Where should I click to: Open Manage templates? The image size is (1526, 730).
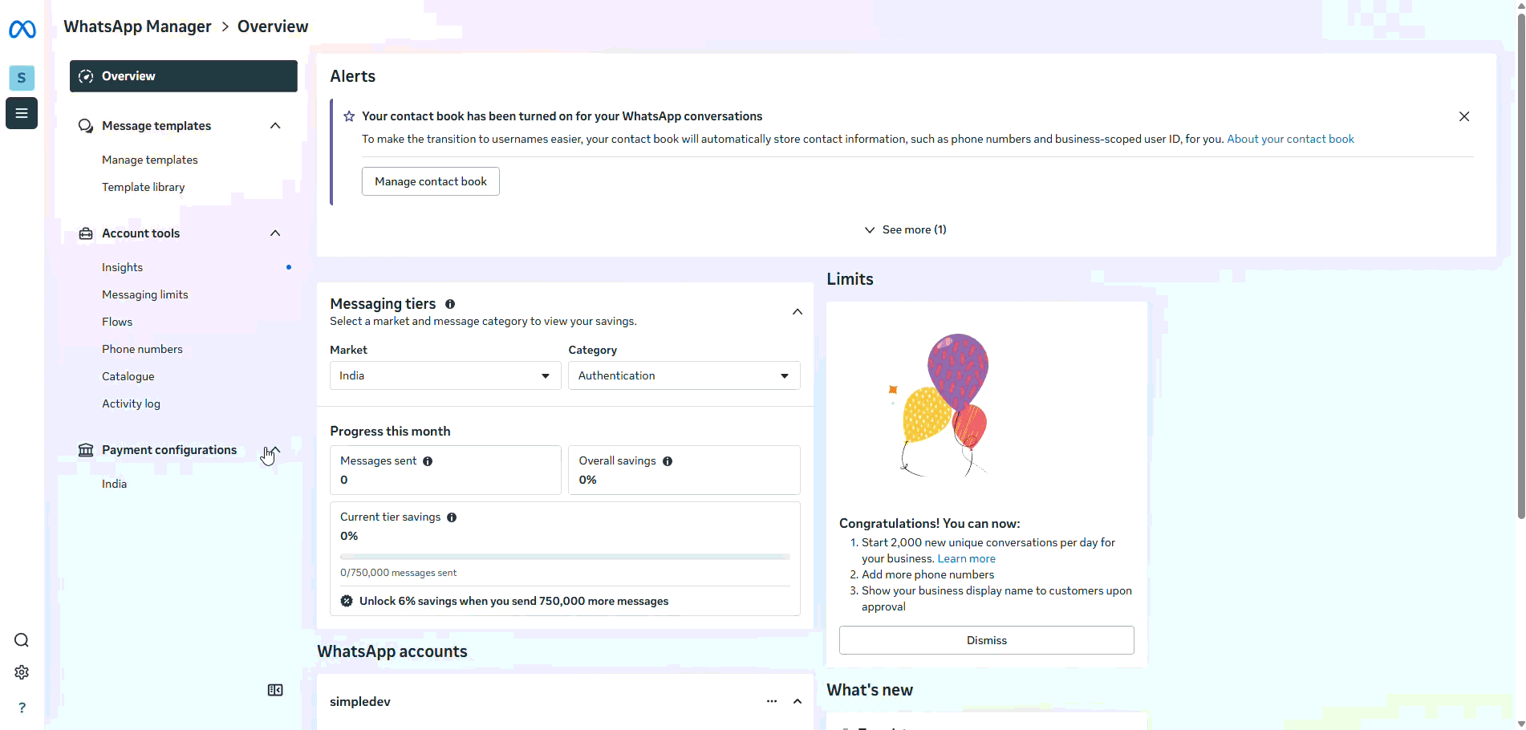[x=150, y=160]
